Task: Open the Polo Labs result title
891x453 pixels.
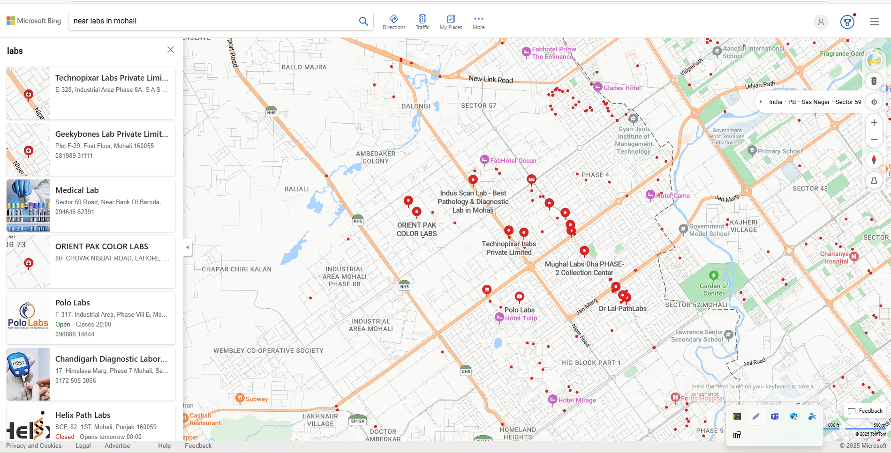Action: tap(73, 303)
